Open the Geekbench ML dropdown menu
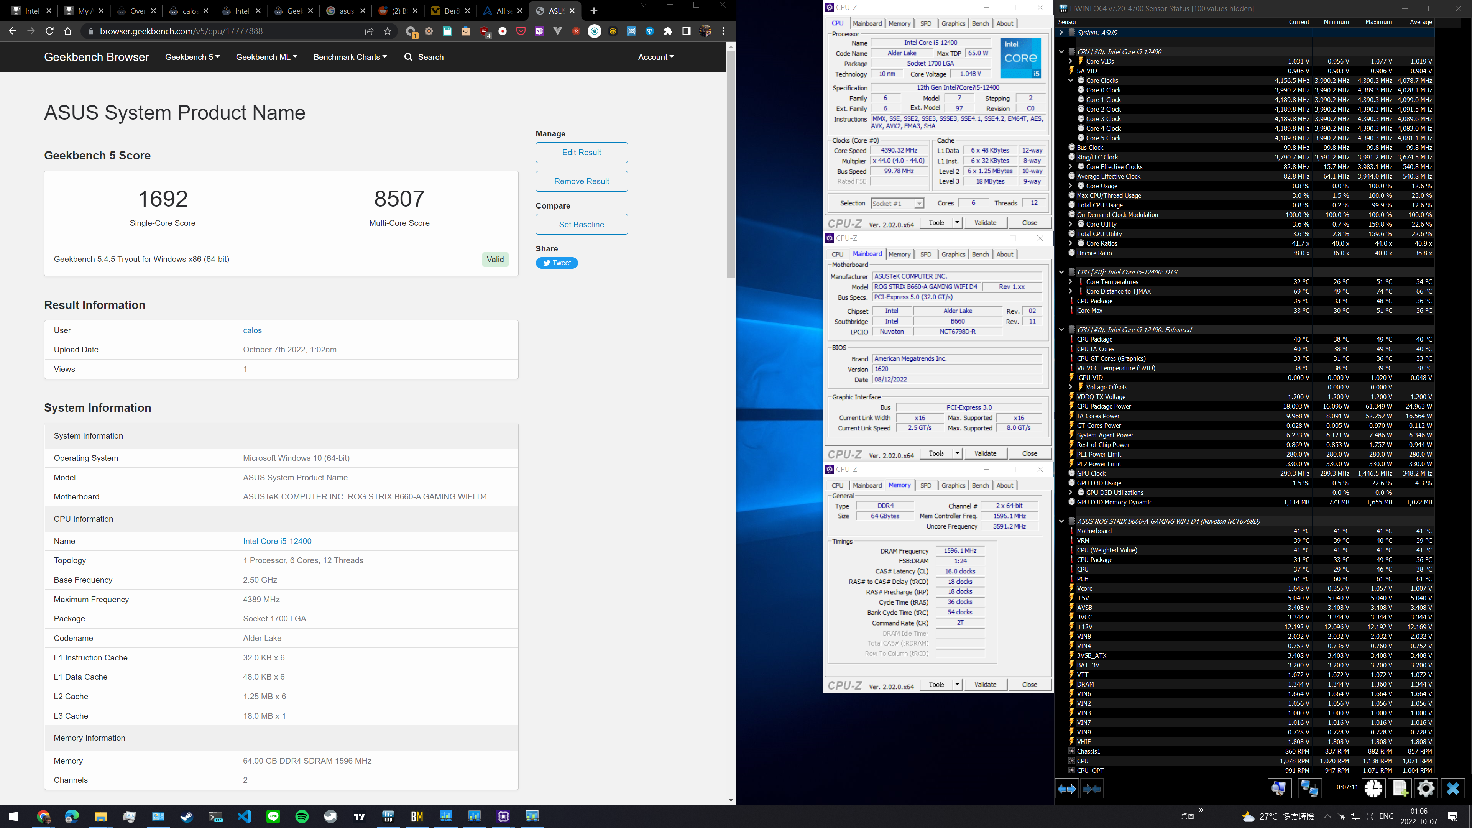This screenshot has height=828, width=1472. [x=266, y=57]
